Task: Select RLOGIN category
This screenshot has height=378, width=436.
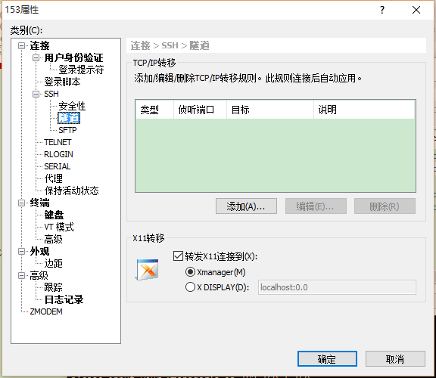Action: pyautogui.click(x=59, y=154)
